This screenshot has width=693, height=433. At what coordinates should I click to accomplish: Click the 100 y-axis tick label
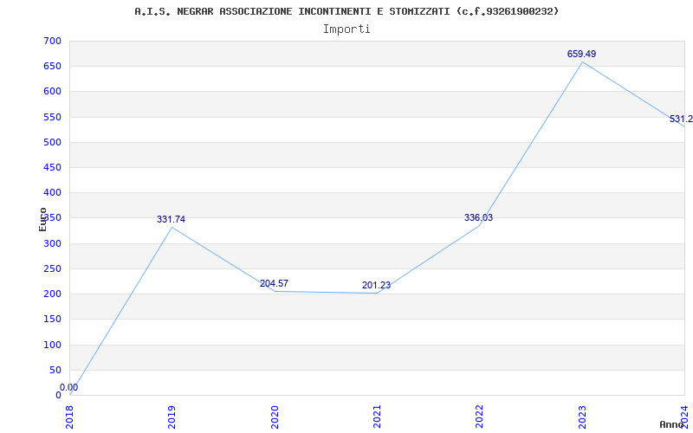coord(52,345)
